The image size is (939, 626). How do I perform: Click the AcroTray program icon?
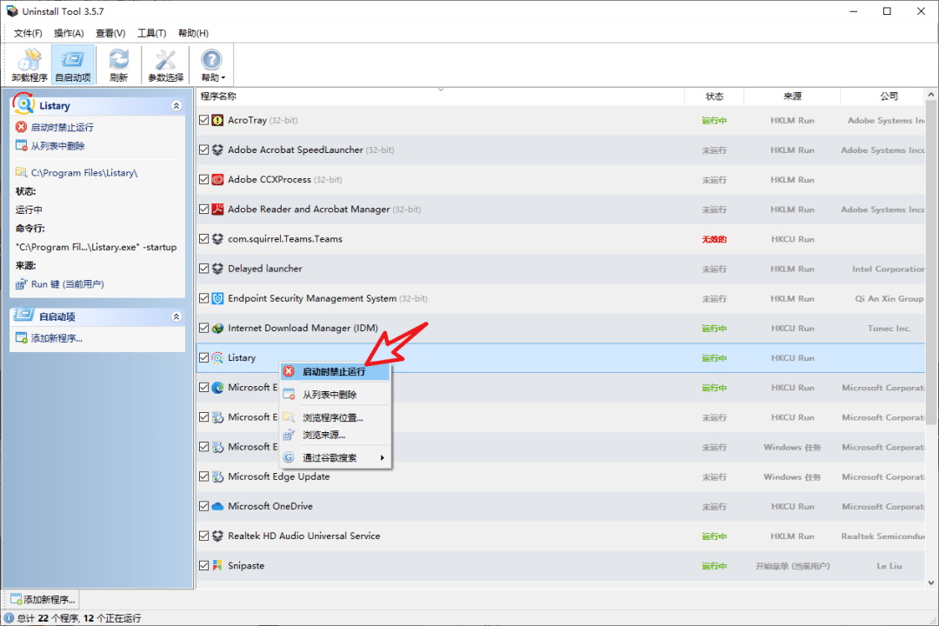(x=217, y=120)
